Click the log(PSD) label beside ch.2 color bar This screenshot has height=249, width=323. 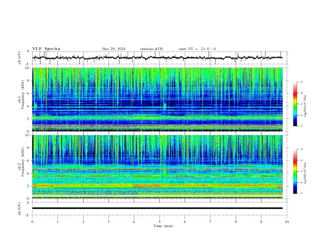305,173
